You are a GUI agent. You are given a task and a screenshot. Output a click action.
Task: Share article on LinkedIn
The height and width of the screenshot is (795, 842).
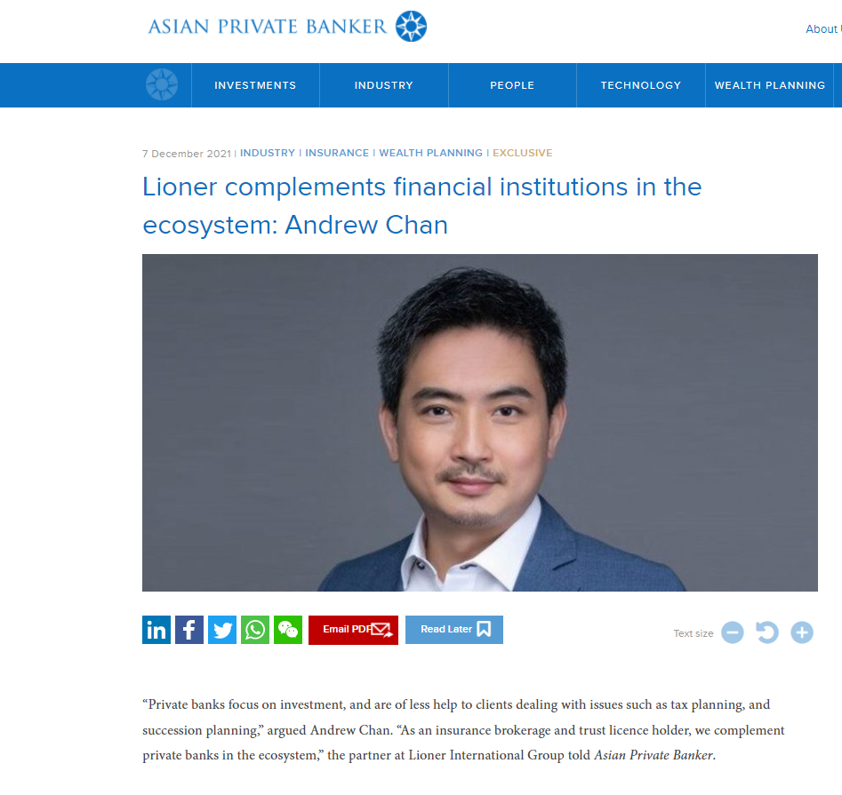tap(156, 630)
